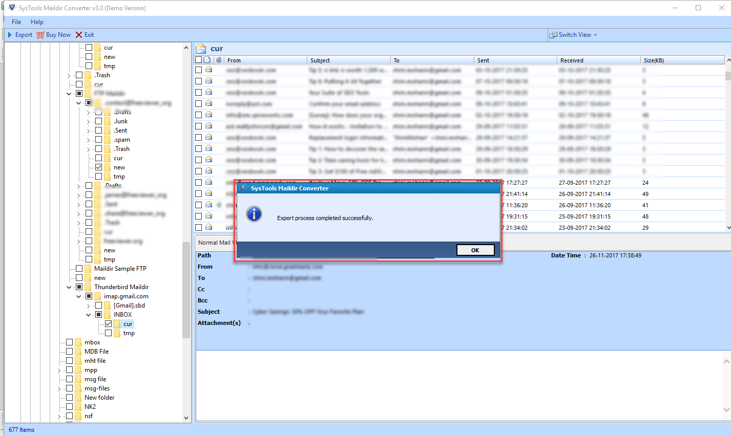The width and height of the screenshot is (731, 436).
Task: Uncheck the cur folder under INBOX
Action: pyautogui.click(x=108, y=324)
